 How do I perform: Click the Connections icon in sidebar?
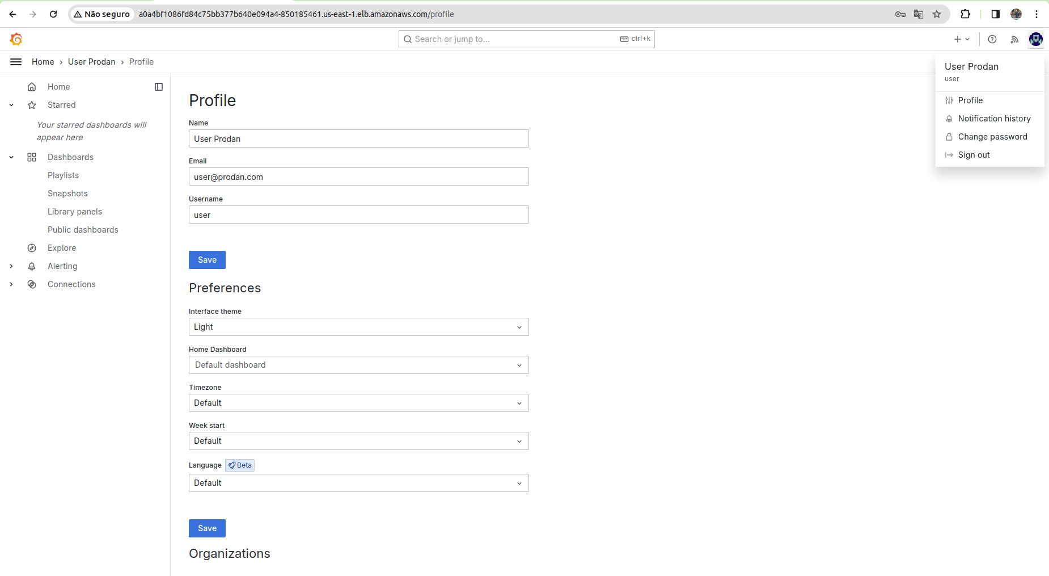tap(32, 284)
